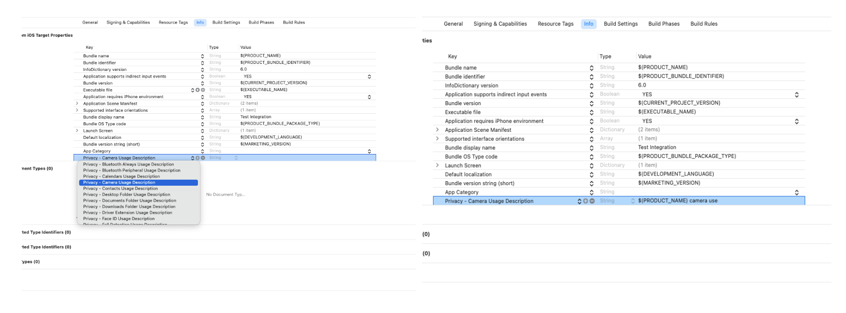
Task: Expand Supported interface orientations in the right panel
Action: (x=437, y=139)
